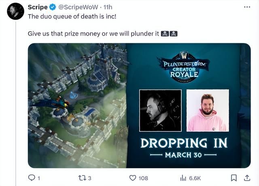Click the retweet arrows icon
The width and height of the screenshot is (259, 186).
coord(82,178)
